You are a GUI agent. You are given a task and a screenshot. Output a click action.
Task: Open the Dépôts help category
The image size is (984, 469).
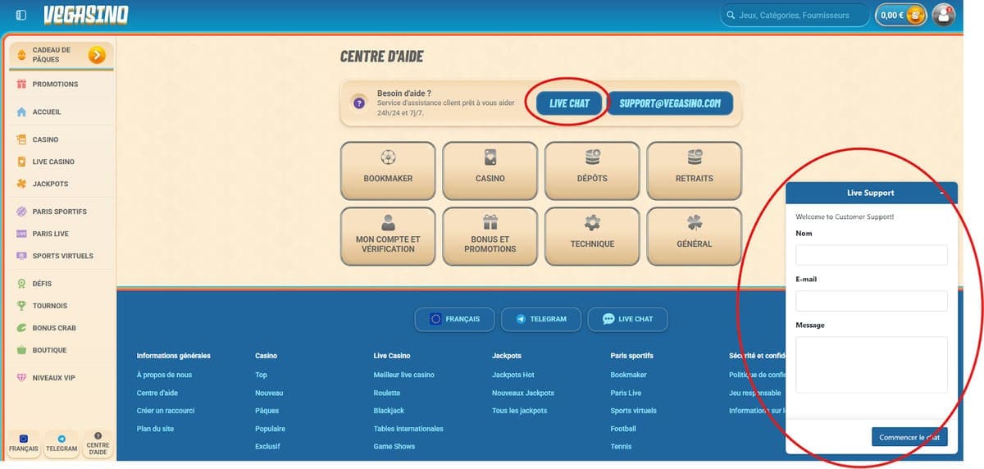point(592,171)
